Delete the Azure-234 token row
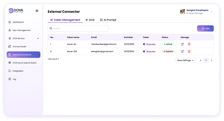This screenshot has width=224, height=121. [189, 51]
